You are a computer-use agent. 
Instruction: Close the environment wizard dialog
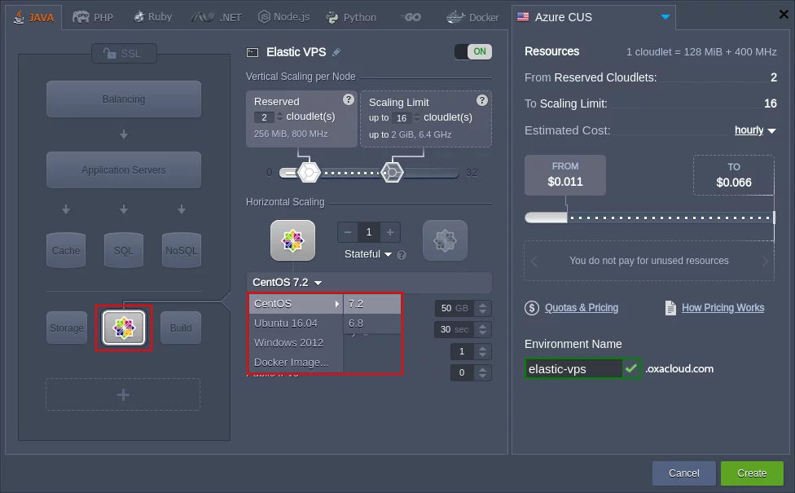tap(784, 14)
